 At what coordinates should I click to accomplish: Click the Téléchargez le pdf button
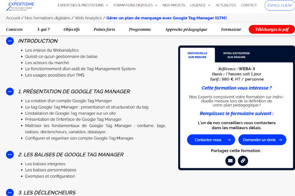pos(272,30)
